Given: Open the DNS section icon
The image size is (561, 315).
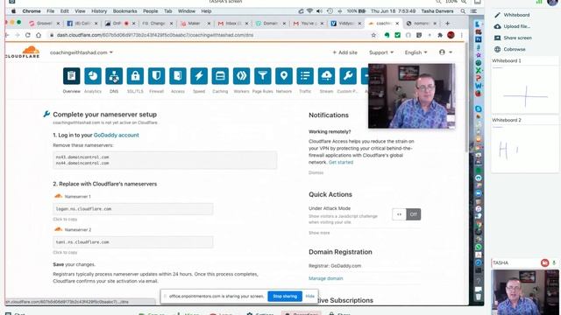Looking at the screenshot, I should [x=114, y=76].
